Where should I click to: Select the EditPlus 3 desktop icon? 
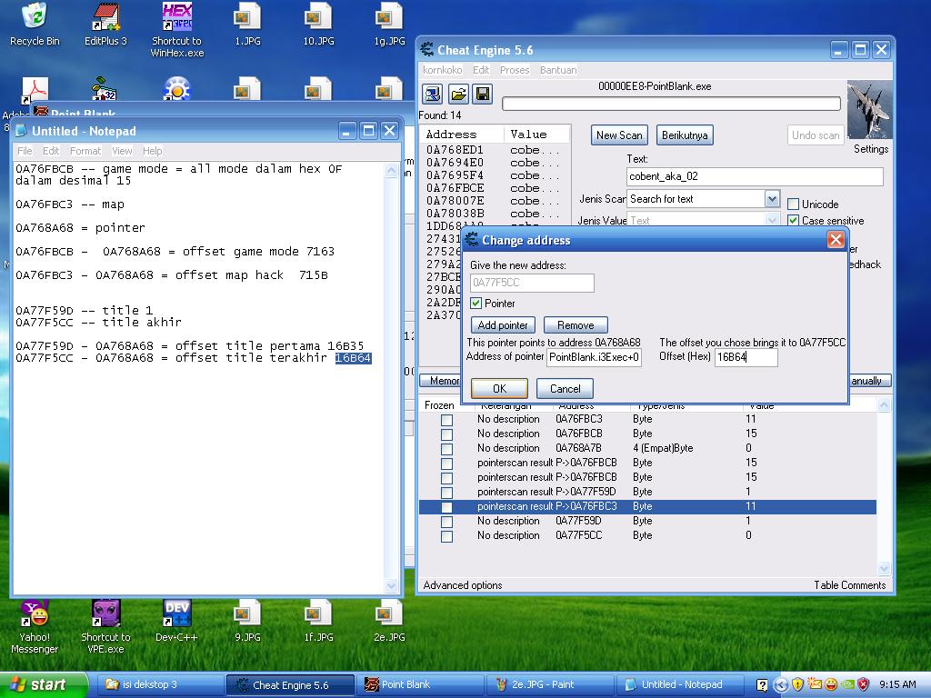105,17
